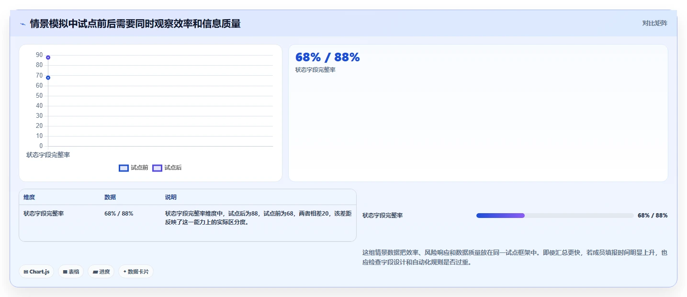
Task: Click the large 68% / 88% card value
Action: click(327, 57)
